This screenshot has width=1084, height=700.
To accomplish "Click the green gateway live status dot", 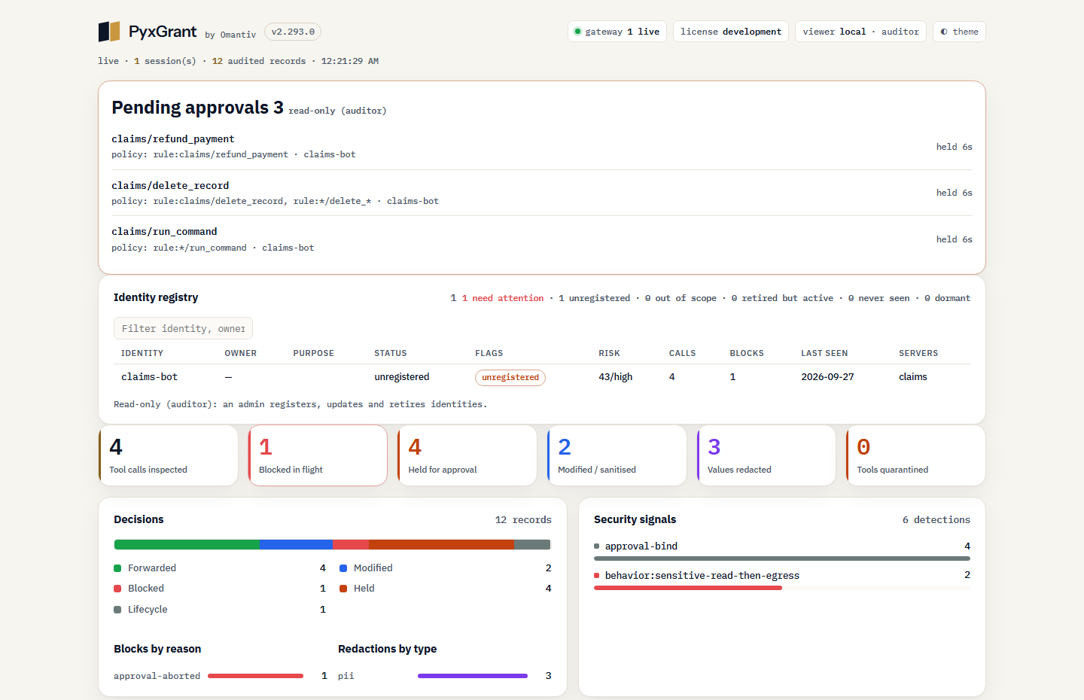I will [x=577, y=32].
